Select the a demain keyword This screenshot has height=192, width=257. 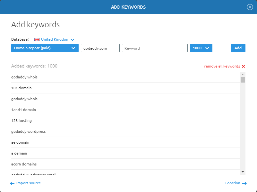tap(125, 153)
